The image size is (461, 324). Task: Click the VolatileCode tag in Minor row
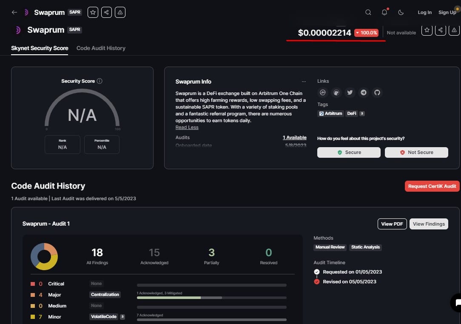(104, 317)
